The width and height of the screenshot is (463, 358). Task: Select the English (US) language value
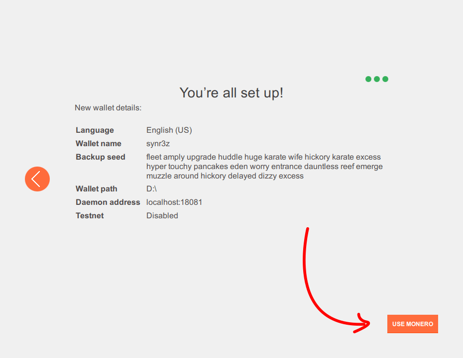[x=169, y=130]
